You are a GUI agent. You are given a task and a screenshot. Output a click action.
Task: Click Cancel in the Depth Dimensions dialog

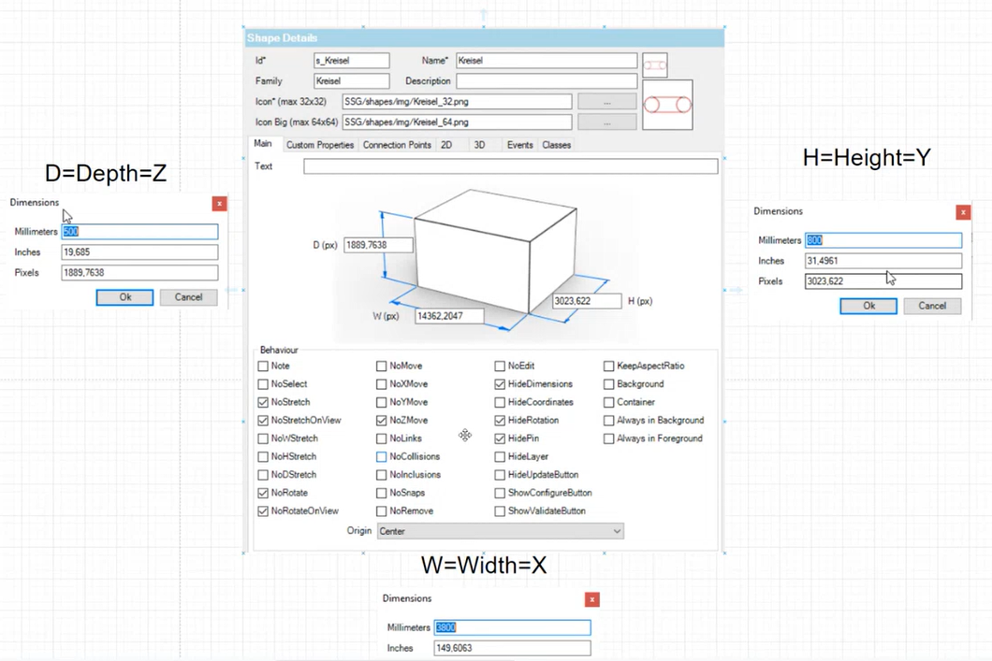188,297
